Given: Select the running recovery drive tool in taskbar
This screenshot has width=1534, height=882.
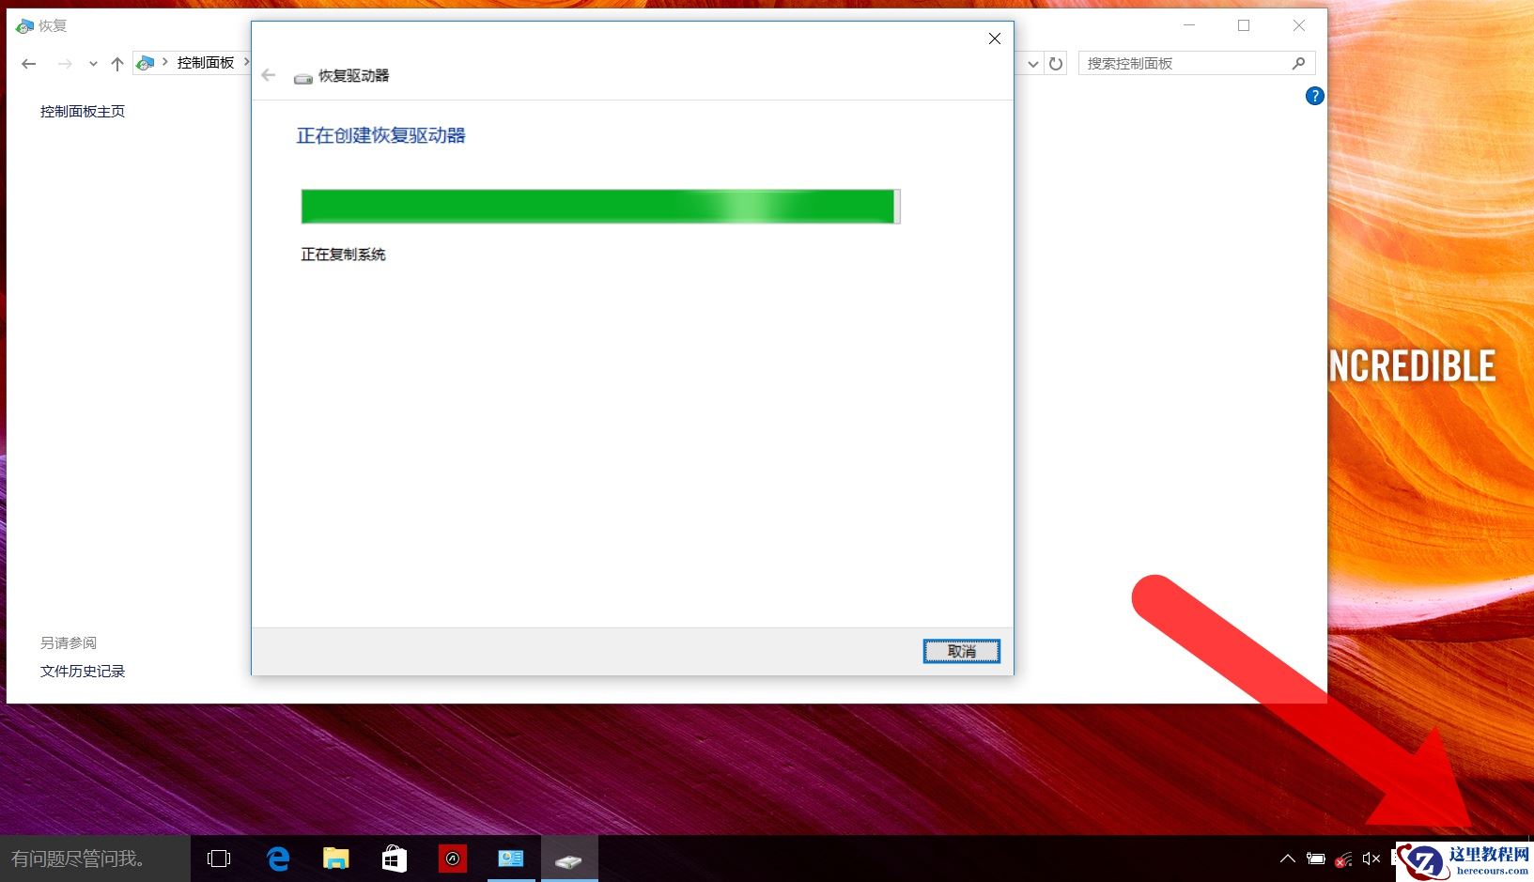Looking at the screenshot, I should (568, 858).
